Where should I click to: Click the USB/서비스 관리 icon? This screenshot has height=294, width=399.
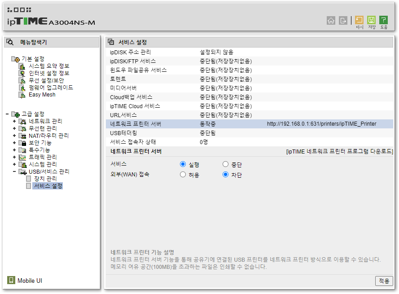[22, 172]
